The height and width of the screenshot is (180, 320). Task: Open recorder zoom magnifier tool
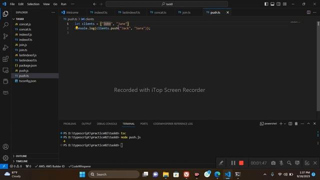(289, 163)
